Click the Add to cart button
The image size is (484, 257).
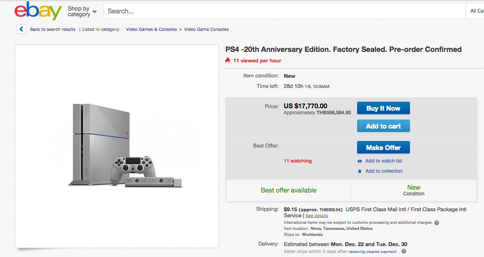(x=383, y=126)
